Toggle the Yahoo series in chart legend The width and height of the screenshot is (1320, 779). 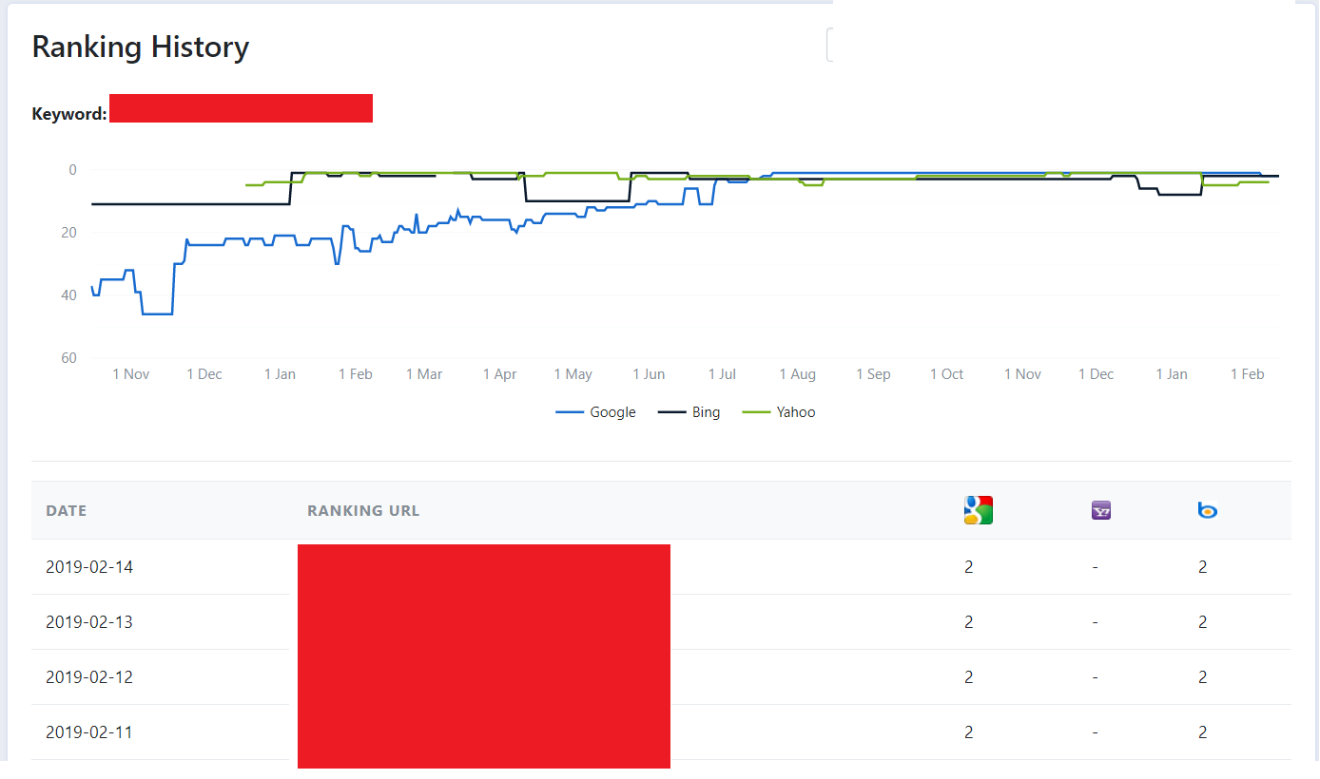778,412
